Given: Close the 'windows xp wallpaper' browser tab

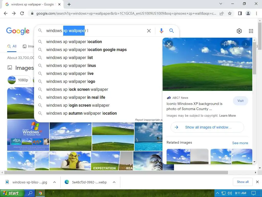Looking at the screenshot, I should pyautogui.click(x=59, y=4).
